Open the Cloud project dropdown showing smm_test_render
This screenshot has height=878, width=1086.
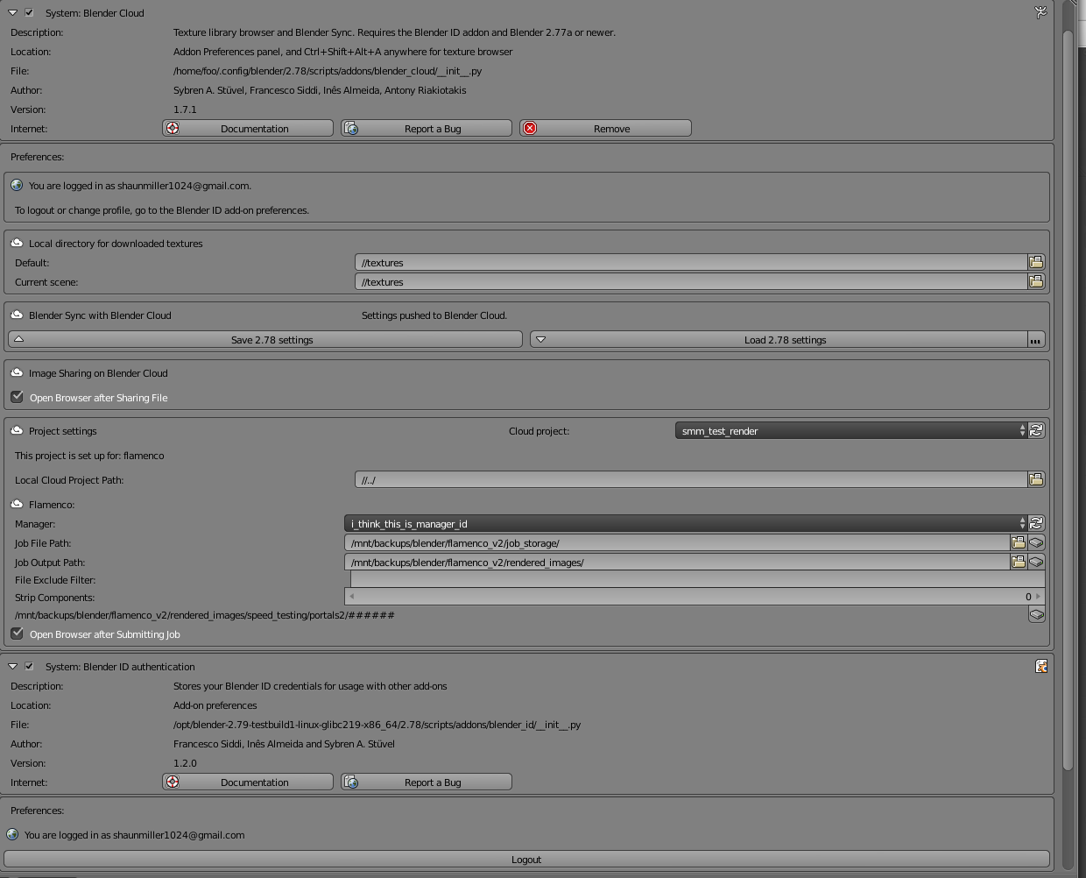pyautogui.click(x=845, y=430)
